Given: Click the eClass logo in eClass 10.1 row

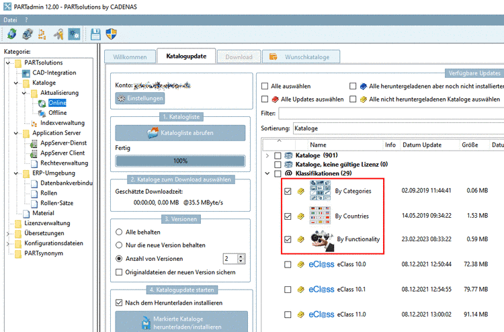Looking at the screenshot, I should [x=321, y=290].
